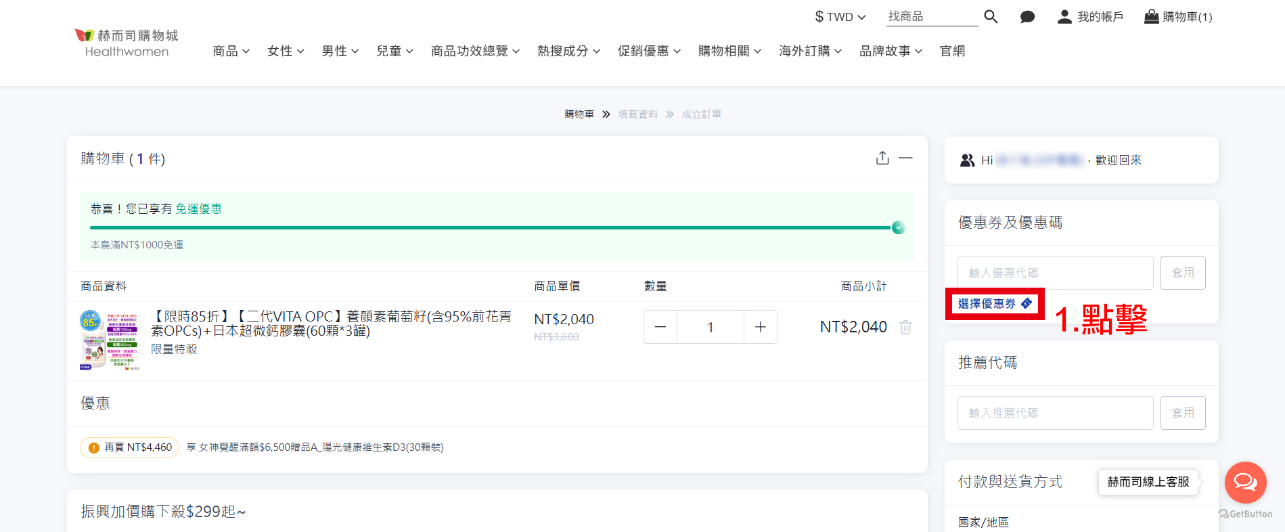Click the share cart icon
This screenshot has height=532, width=1285.
click(x=882, y=158)
